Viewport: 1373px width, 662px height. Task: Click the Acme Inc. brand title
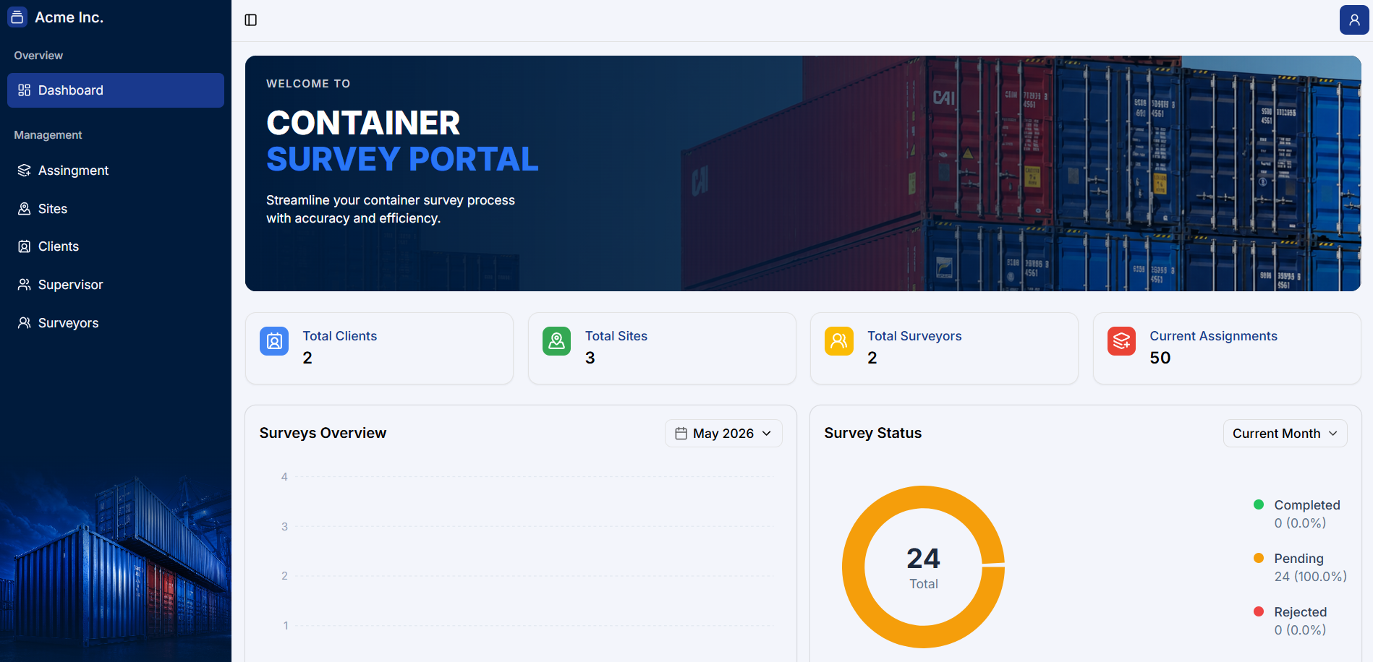[x=69, y=17]
